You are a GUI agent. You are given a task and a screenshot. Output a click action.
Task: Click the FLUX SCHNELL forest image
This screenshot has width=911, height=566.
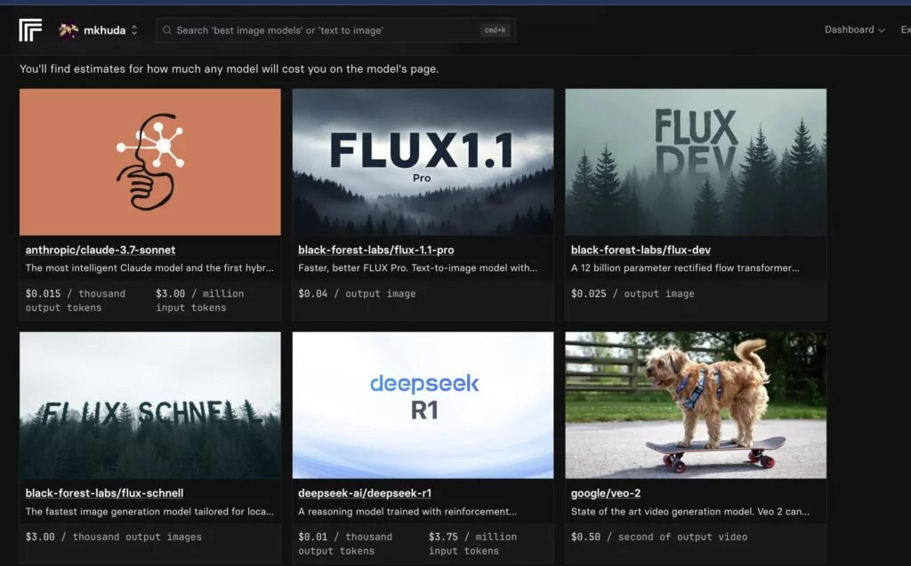[149, 405]
